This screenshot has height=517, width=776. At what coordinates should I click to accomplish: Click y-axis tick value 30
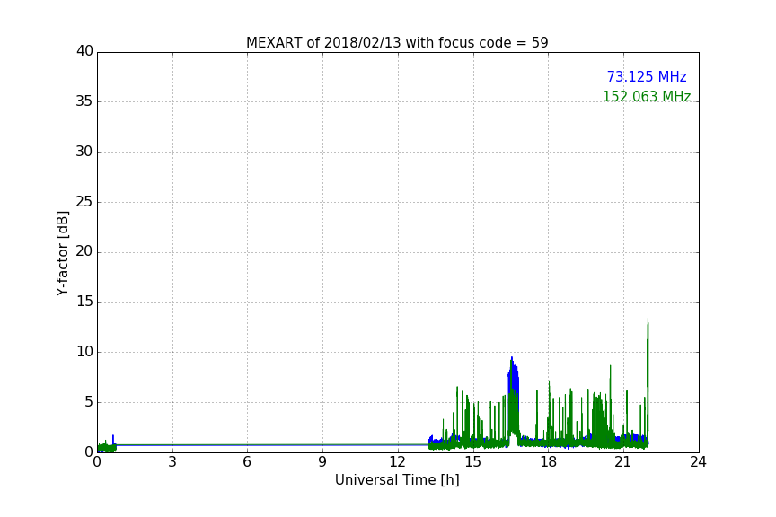click(84, 152)
